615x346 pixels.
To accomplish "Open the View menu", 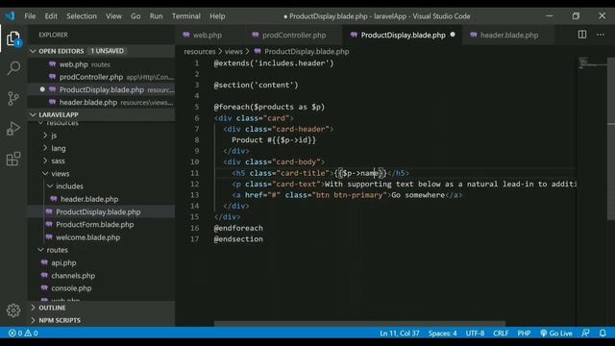I will 113,16.
